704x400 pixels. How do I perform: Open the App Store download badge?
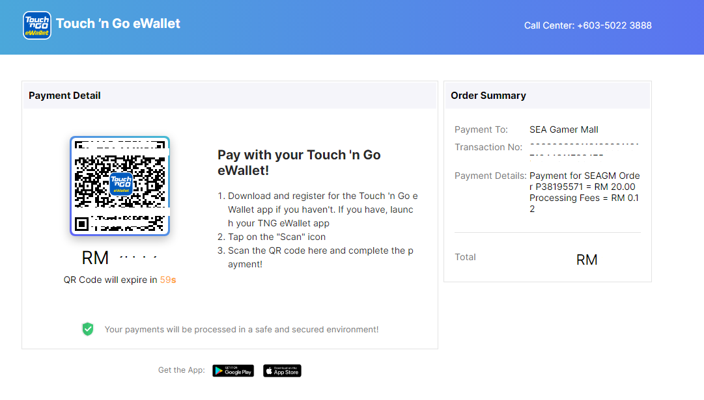(282, 371)
